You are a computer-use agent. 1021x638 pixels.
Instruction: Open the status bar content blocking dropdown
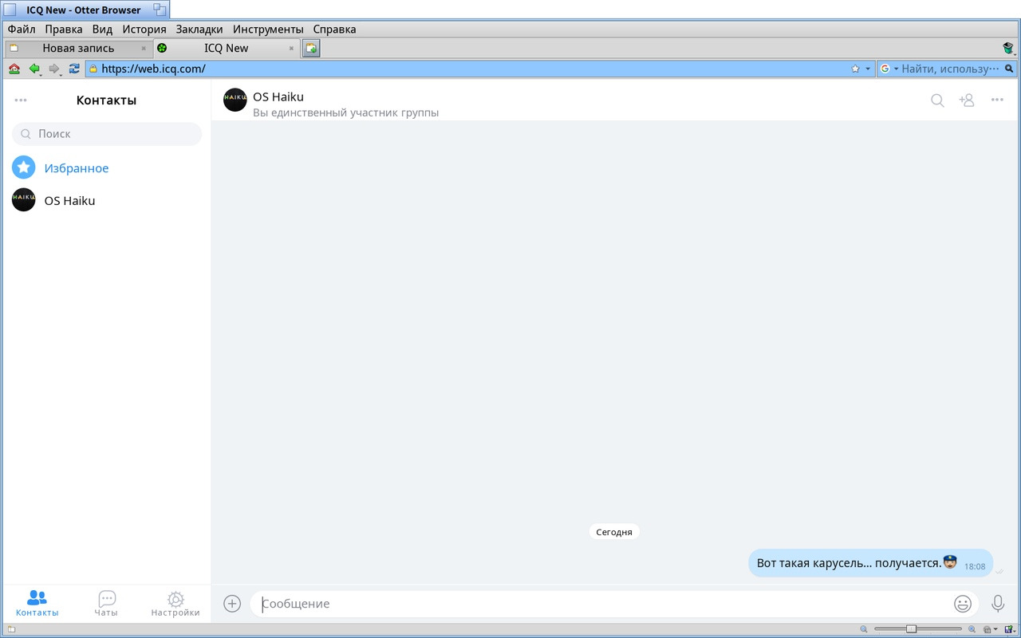(x=990, y=629)
